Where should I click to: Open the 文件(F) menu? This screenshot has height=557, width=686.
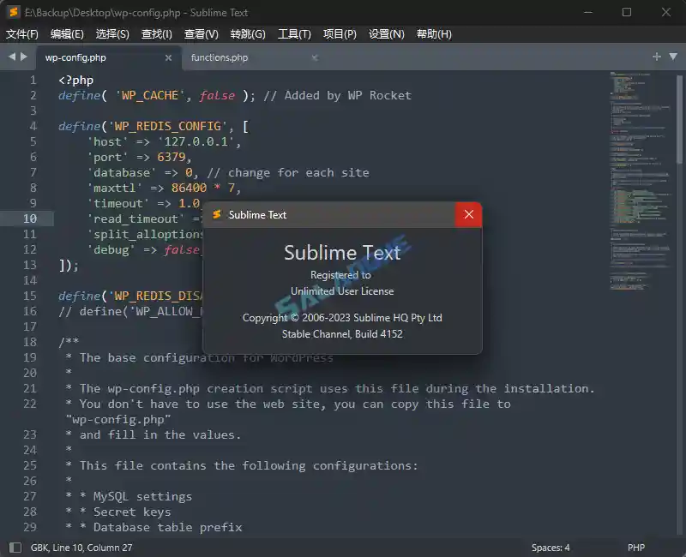pos(23,33)
